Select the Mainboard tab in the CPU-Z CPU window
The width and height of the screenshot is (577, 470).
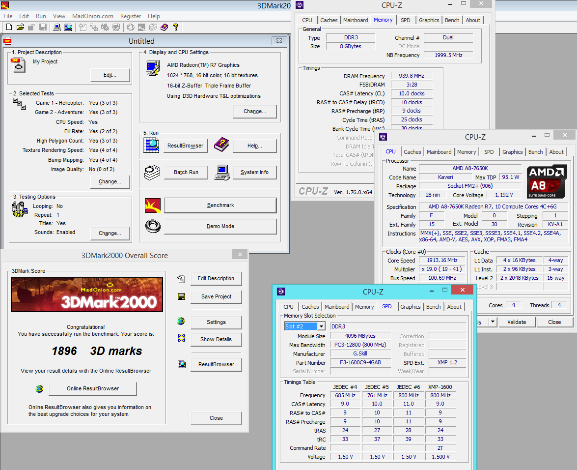pos(439,152)
